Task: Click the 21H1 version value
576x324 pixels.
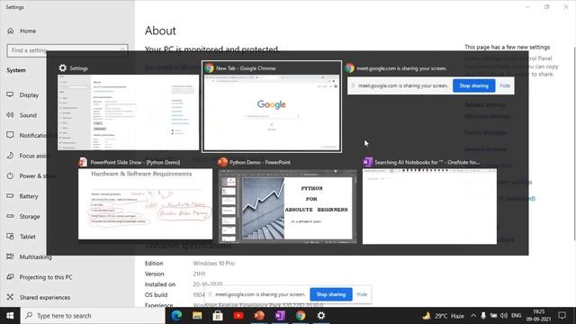Action: coord(199,274)
